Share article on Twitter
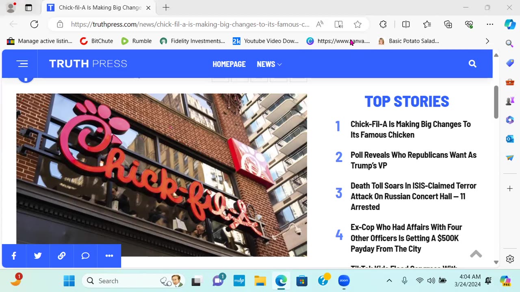The image size is (520, 292). tap(38, 256)
